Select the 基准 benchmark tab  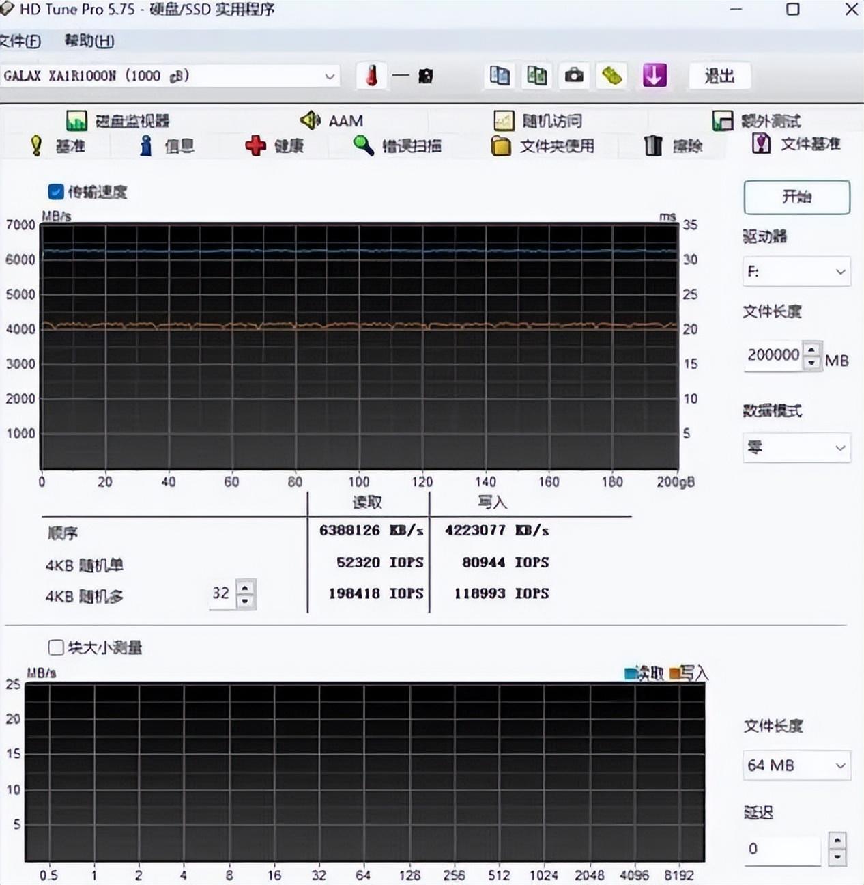point(57,145)
